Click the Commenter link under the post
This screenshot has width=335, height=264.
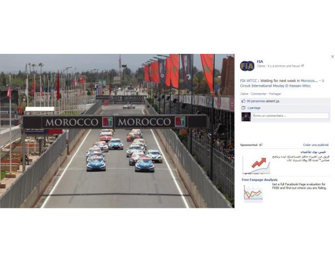(x=258, y=94)
